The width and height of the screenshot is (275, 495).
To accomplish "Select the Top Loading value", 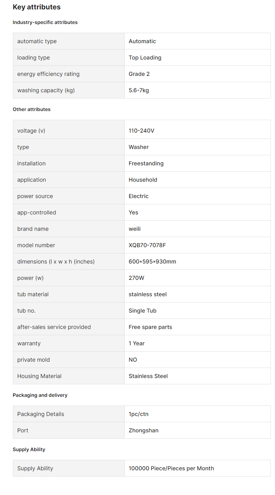I will 145,57.
